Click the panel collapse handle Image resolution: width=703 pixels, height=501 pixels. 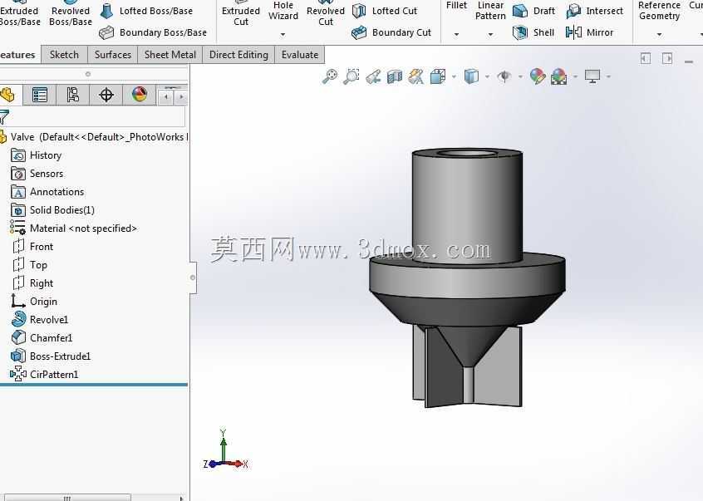click(x=193, y=278)
